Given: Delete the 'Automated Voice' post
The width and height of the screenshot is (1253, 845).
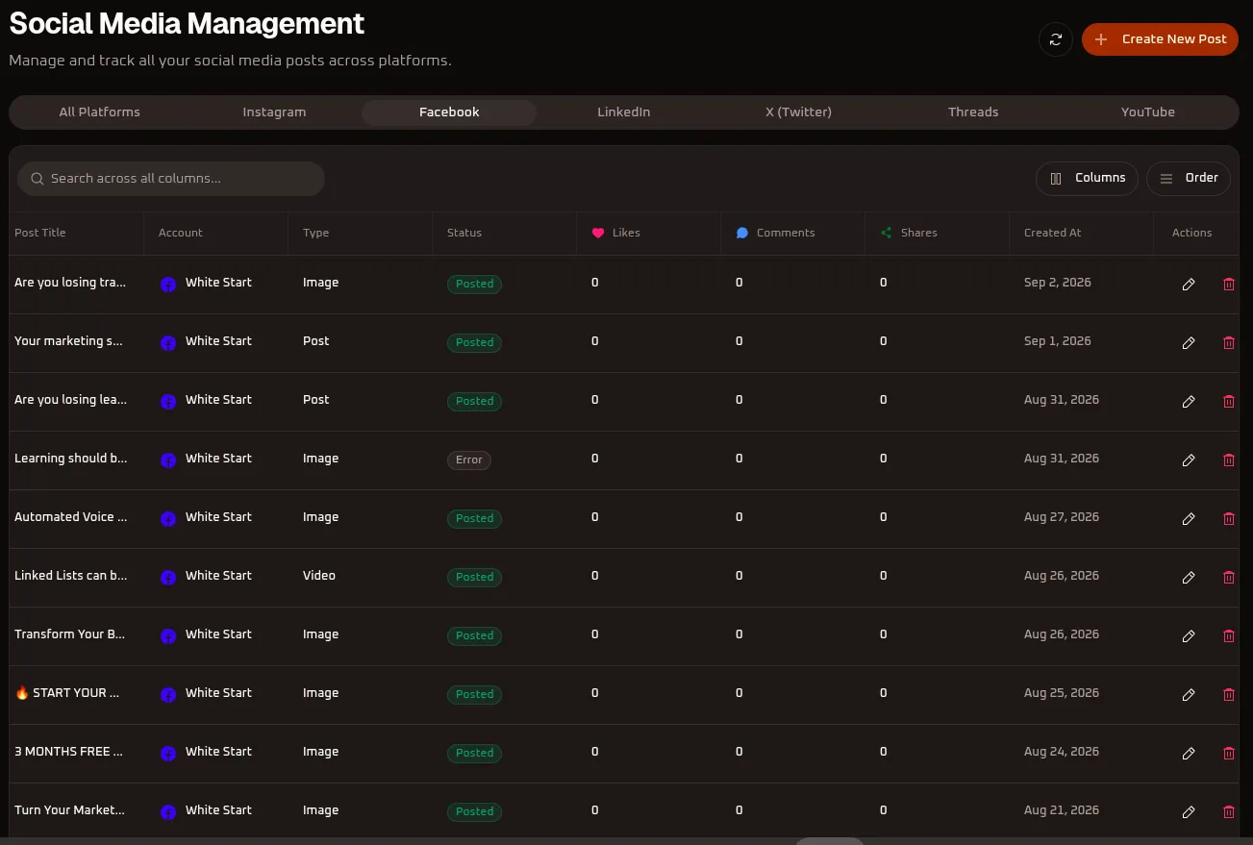Looking at the screenshot, I should click(x=1228, y=519).
